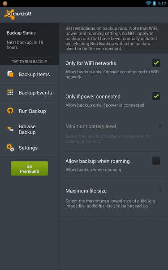Enable Allow backup when roaming checkbox
This screenshot has height=270, width=168.
click(156, 161)
